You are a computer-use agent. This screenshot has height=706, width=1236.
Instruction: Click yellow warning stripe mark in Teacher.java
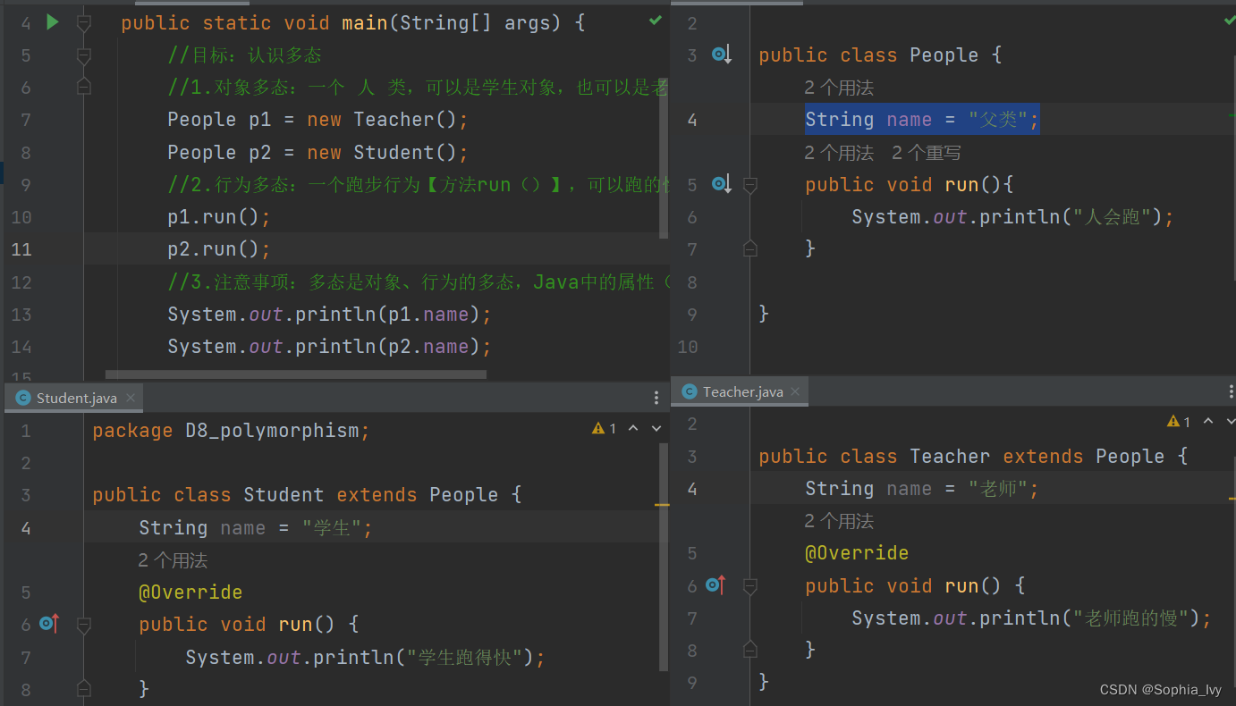coord(1231,497)
